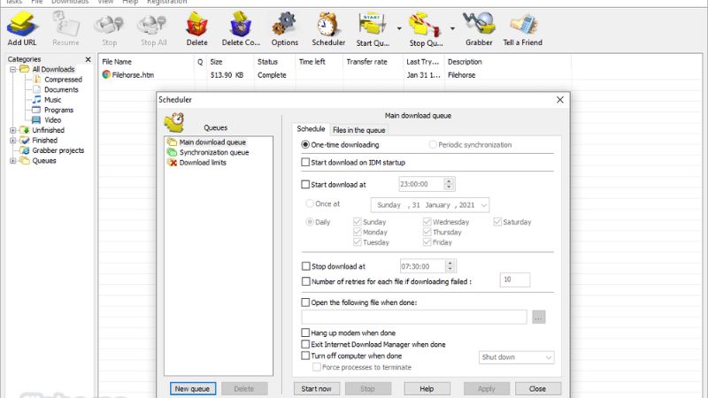The height and width of the screenshot is (398, 708).
Task: Open the View menu
Action: pos(105,2)
